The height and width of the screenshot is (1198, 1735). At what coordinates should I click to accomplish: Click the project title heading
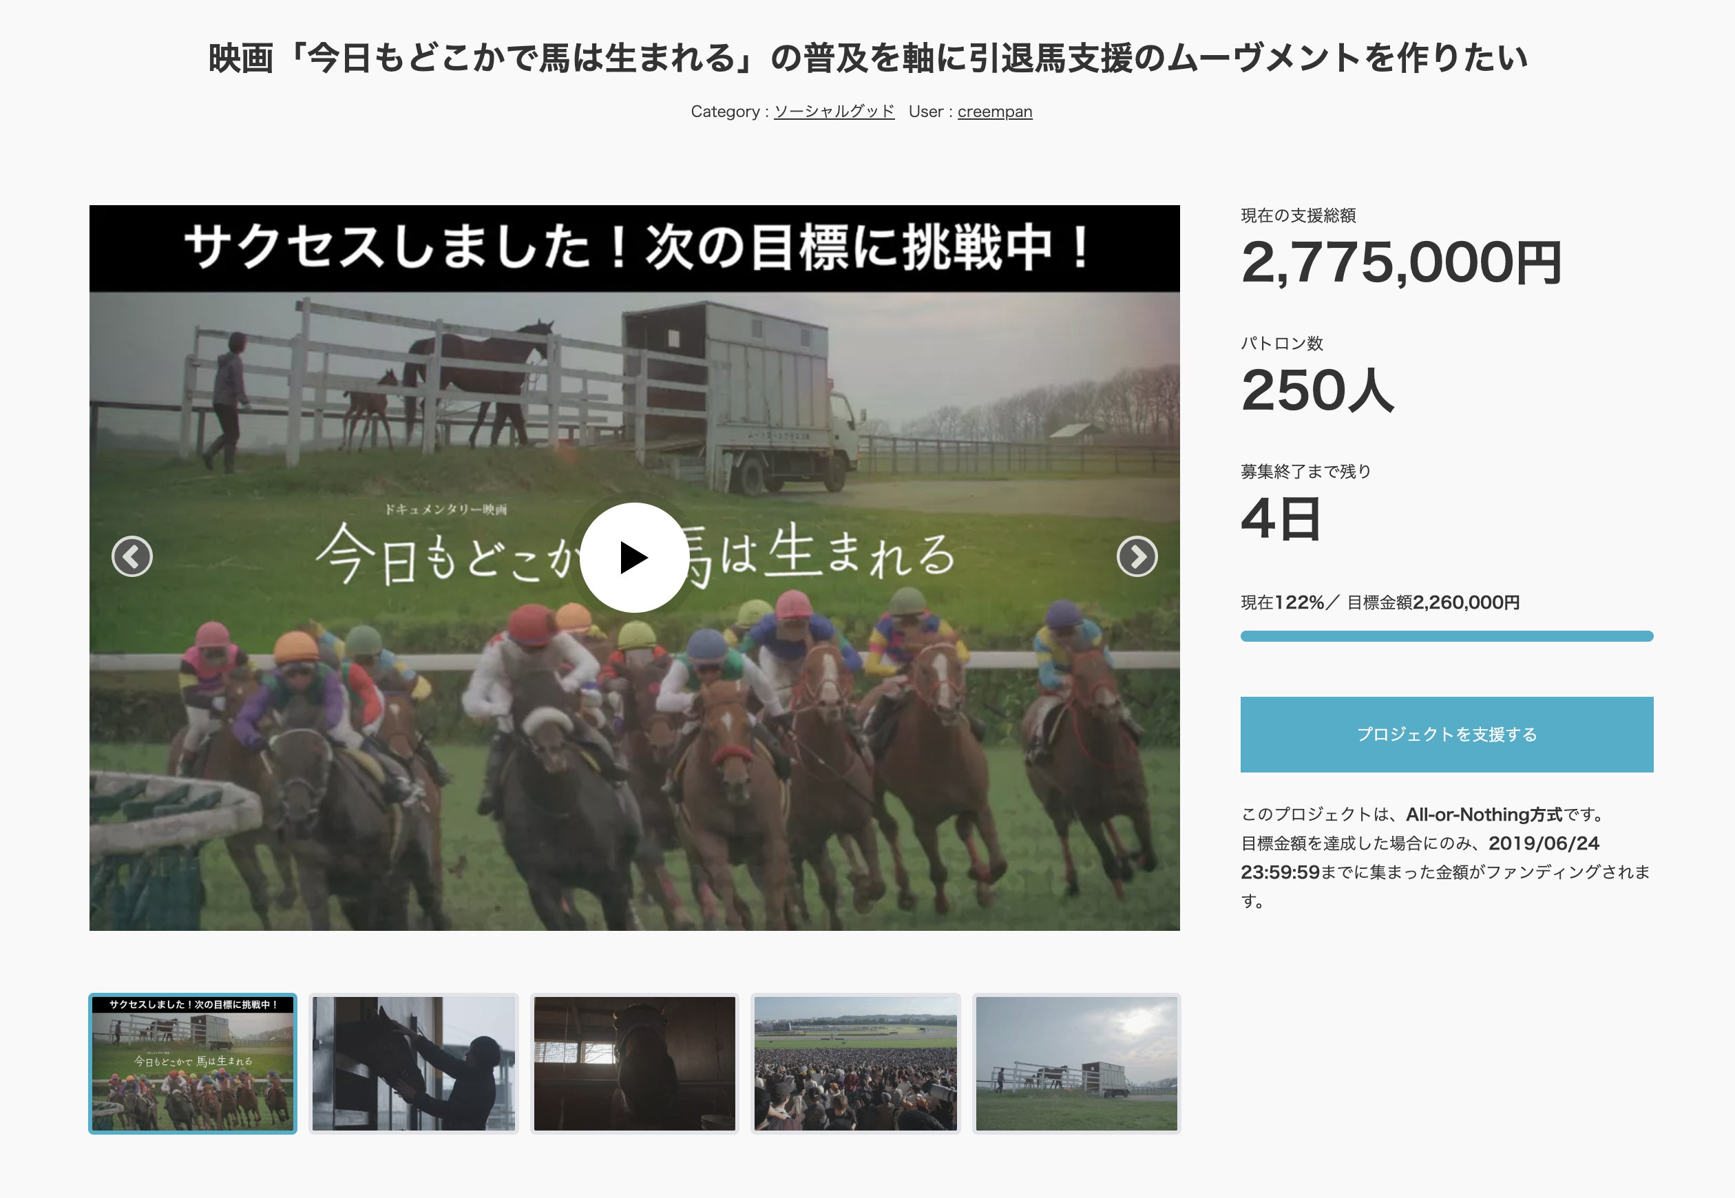pyautogui.click(x=867, y=58)
